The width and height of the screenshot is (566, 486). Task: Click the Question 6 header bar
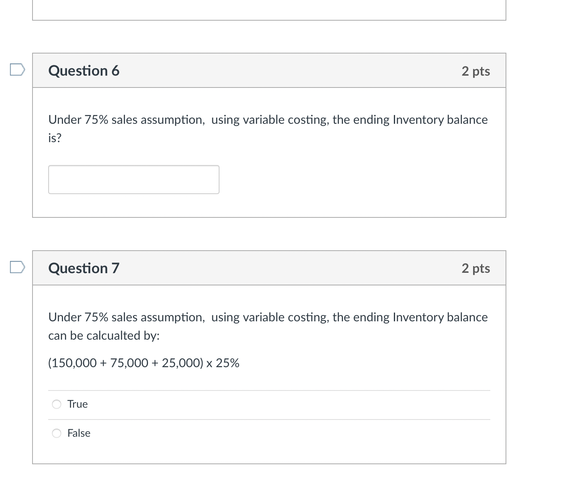click(269, 70)
